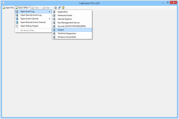This screenshot has width=179, height=119.
Task: Choose Open Remote Event Channel
Action: tap(33, 22)
